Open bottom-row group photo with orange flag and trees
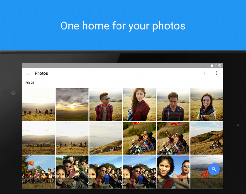 click(39, 172)
